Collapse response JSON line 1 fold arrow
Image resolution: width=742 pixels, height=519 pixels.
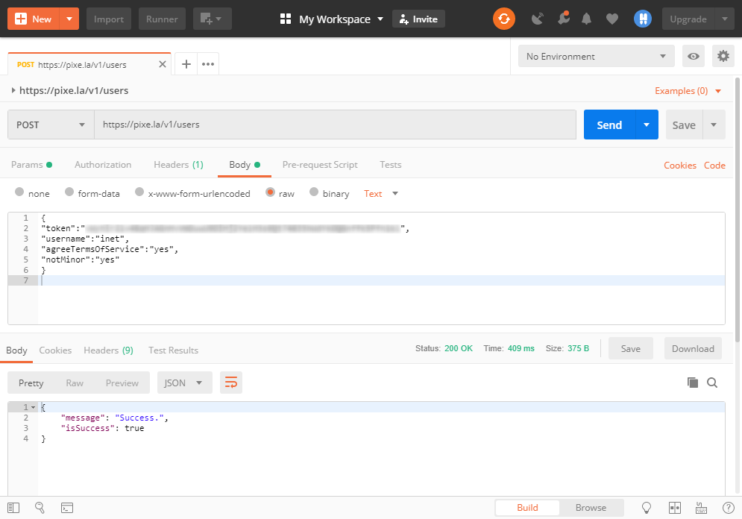pos(33,407)
